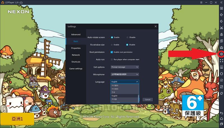This screenshot has height=128, width=224.
Task: Switch to the Game settings tab
Action: [76, 69]
